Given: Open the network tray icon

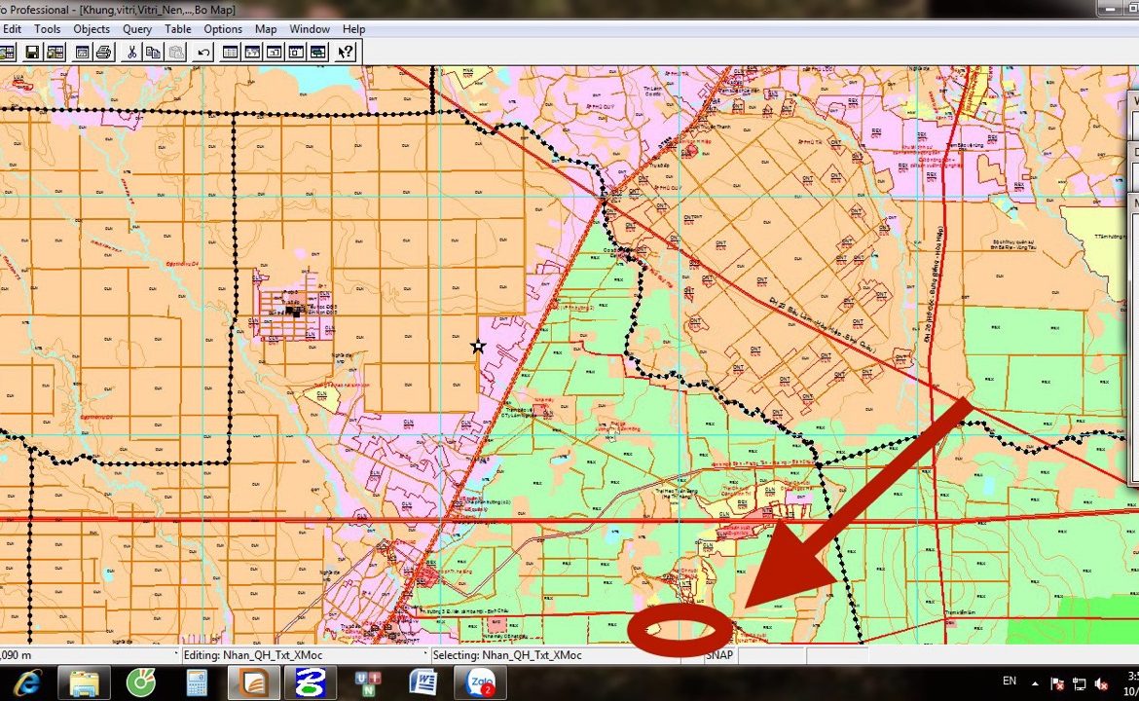Looking at the screenshot, I should tap(1080, 683).
